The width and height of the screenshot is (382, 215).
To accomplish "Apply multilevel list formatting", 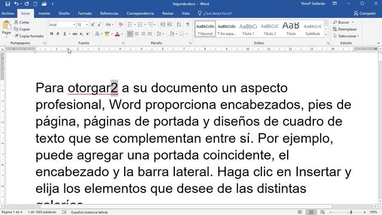I will [x=151, y=24].
